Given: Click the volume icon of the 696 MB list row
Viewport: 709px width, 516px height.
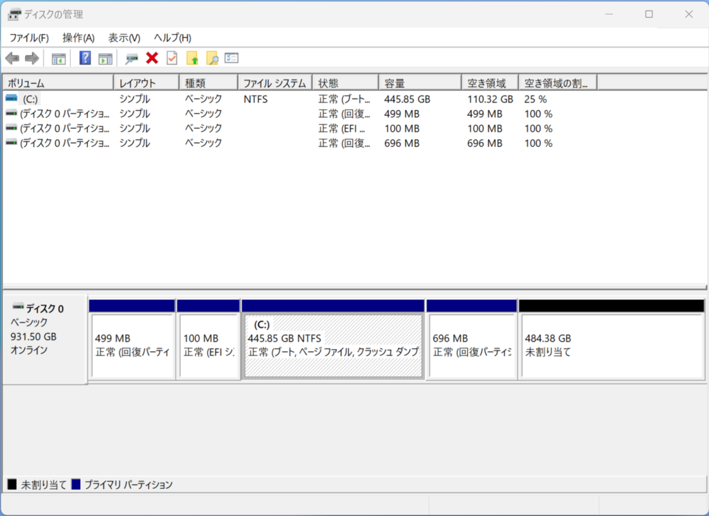Looking at the screenshot, I should coord(11,143).
